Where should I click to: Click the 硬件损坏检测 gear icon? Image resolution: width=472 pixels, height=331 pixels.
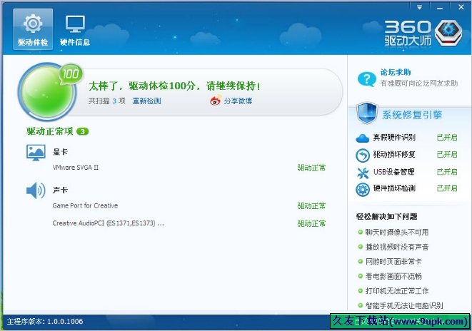click(363, 190)
